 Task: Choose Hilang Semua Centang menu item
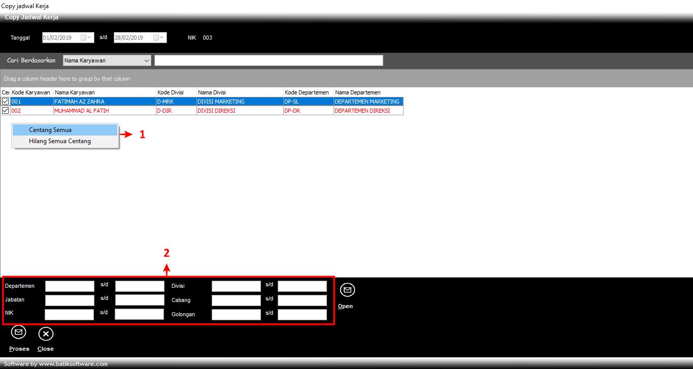pyautogui.click(x=60, y=141)
